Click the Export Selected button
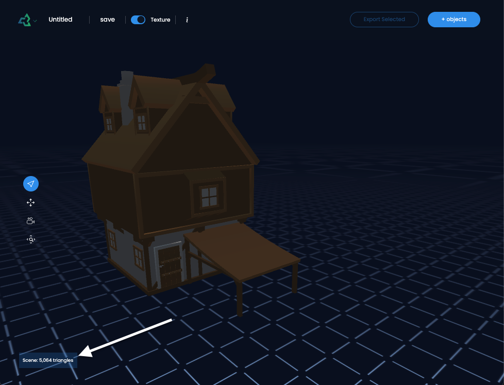The width and height of the screenshot is (504, 385). 384,20
